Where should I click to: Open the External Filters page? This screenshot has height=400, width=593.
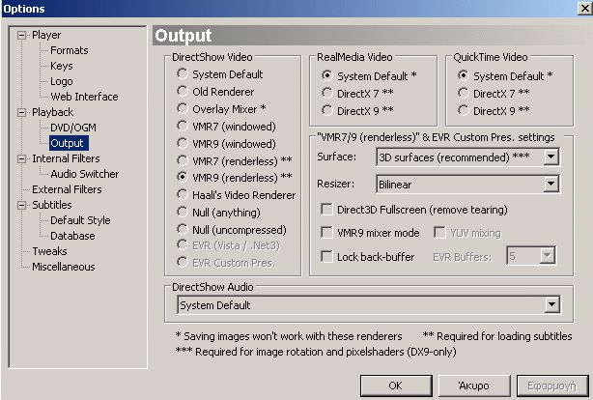[66, 189]
